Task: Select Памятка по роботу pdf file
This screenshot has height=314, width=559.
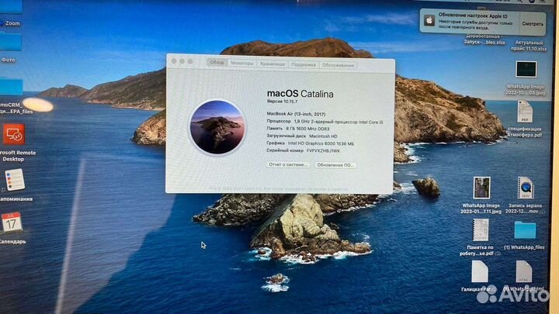Action: pos(481,230)
